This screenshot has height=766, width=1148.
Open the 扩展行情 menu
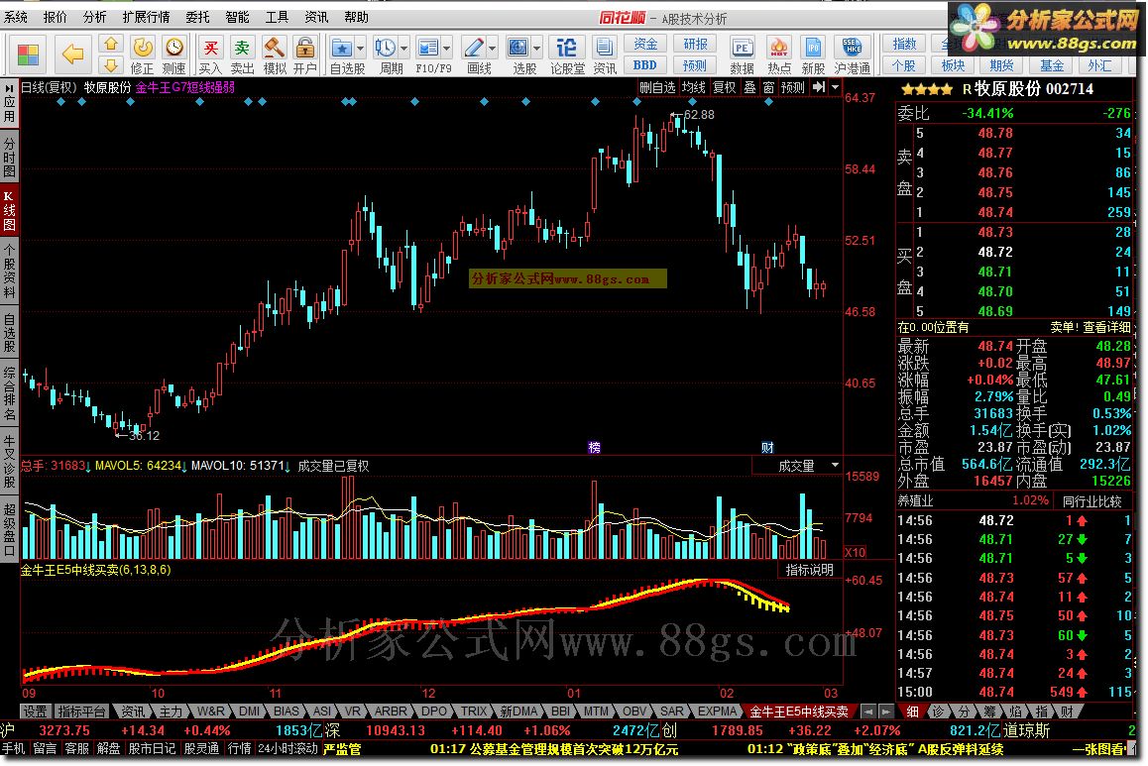pos(146,17)
